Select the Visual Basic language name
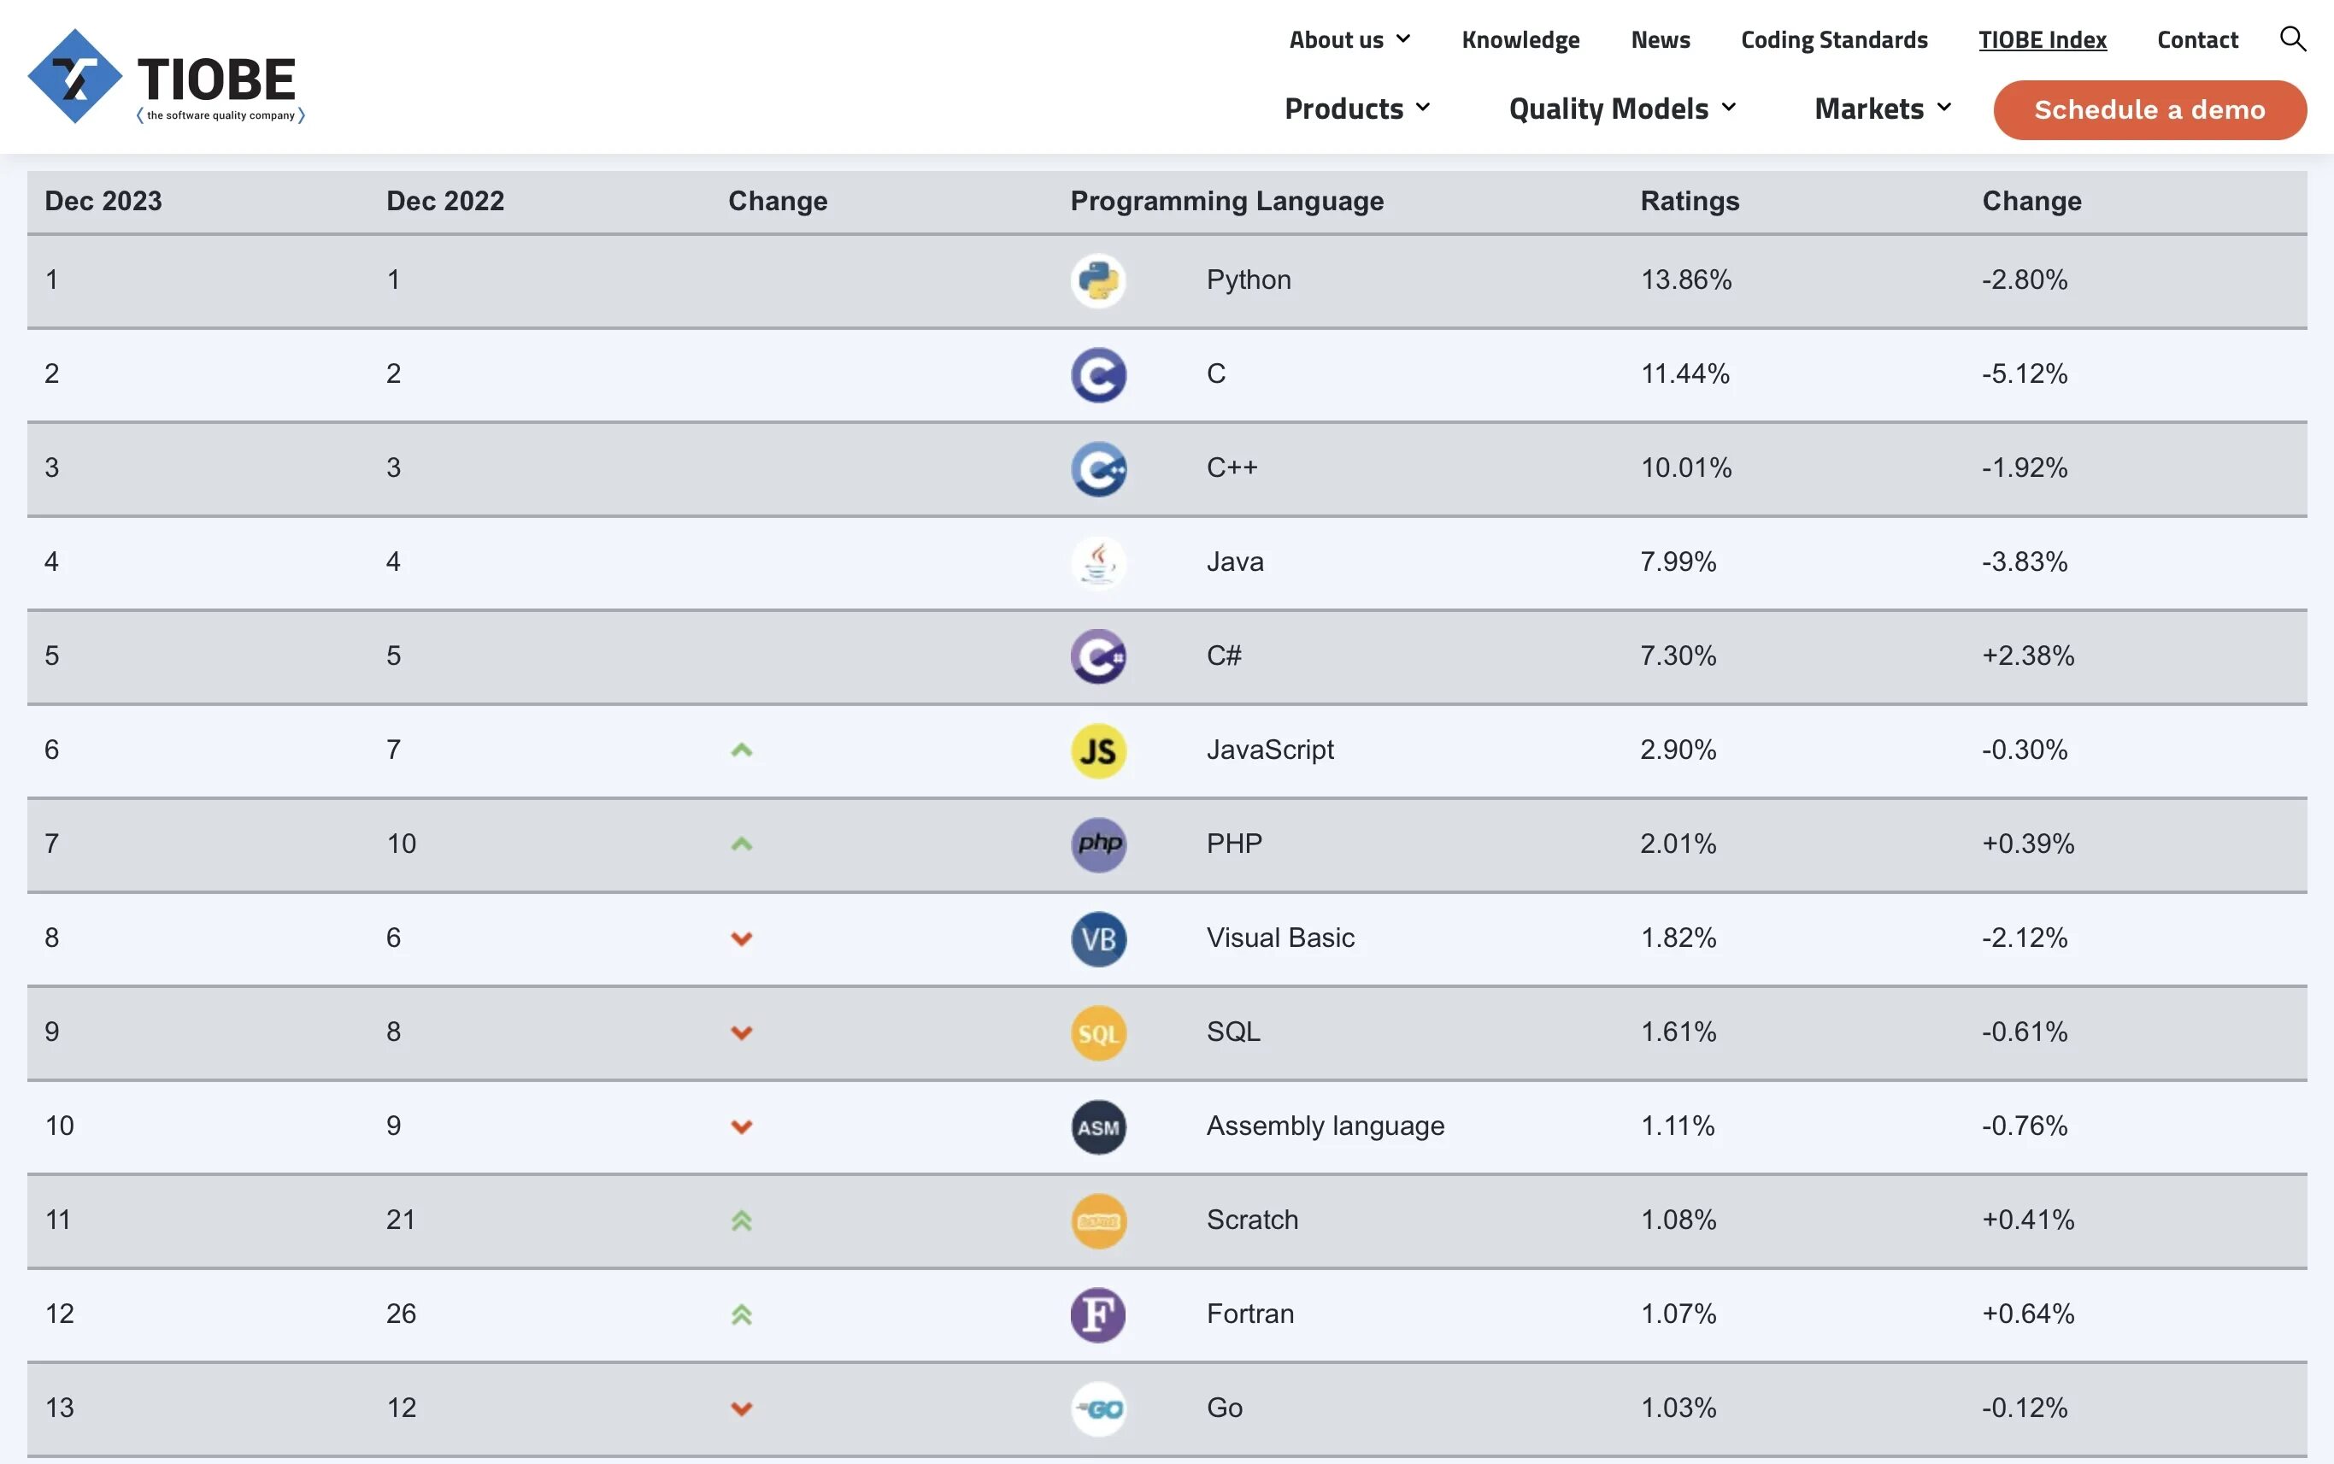Image resolution: width=2334 pixels, height=1464 pixels. coord(1279,938)
